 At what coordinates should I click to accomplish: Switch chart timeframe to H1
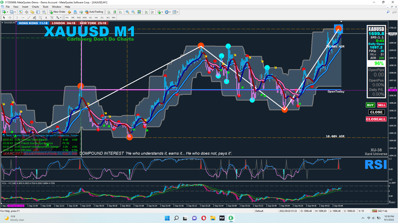[90, 18]
